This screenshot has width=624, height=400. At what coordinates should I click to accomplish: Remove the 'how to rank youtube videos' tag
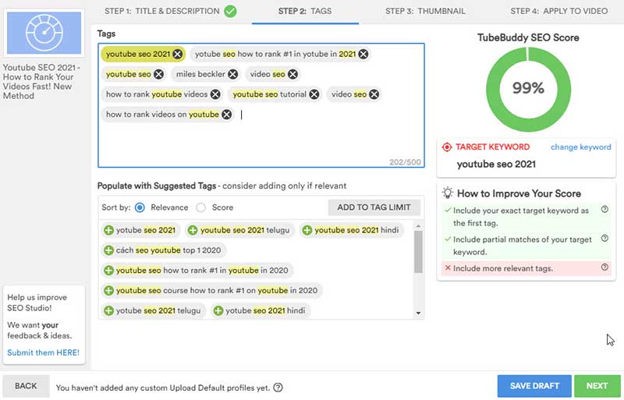[x=215, y=94]
